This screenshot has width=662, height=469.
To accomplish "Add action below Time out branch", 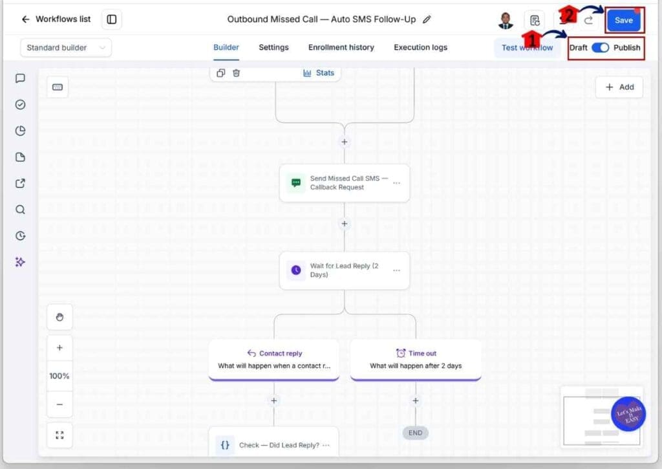I will (416, 400).
